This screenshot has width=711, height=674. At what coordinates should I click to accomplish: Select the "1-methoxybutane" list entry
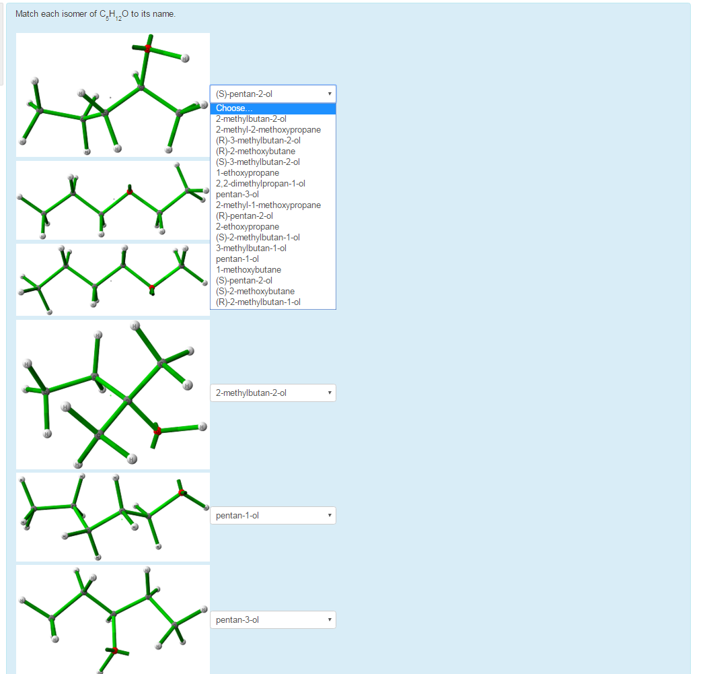tap(246, 269)
